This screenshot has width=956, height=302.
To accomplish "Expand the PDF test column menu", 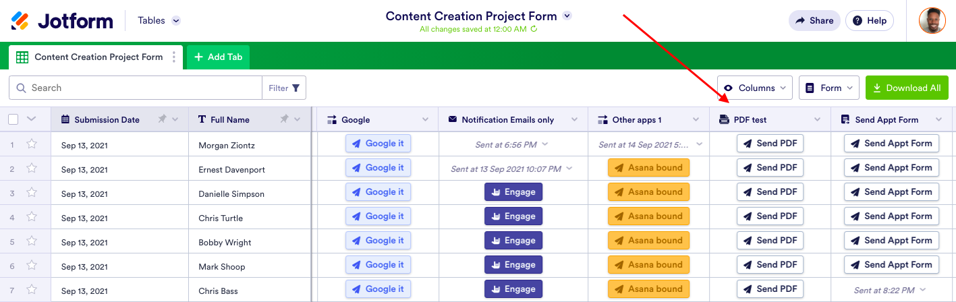I will click(x=817, y=119).
